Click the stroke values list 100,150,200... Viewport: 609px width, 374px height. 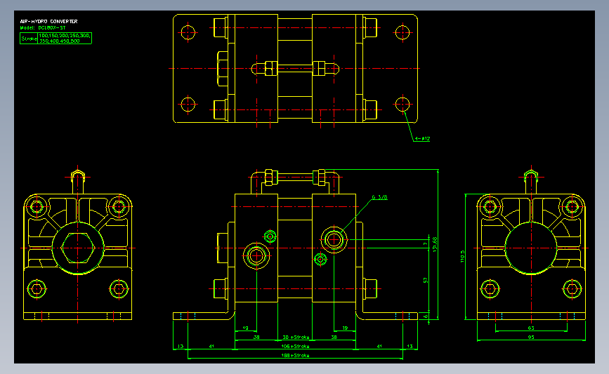pyautogui.click(x=65, y=38)
